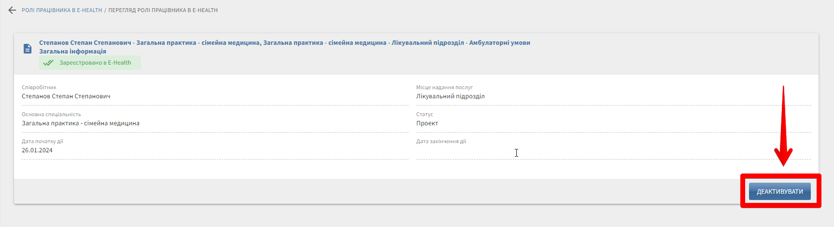Click the 'Статус' field label
Image resolution: width=834 pixels, height=227 pixels.
tap(424, 115)
